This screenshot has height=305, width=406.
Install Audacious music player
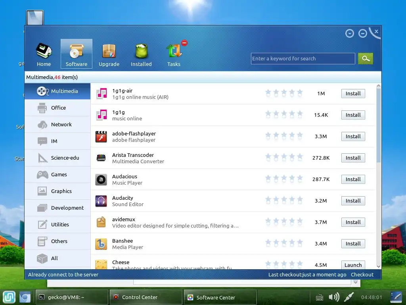[353, 179]
